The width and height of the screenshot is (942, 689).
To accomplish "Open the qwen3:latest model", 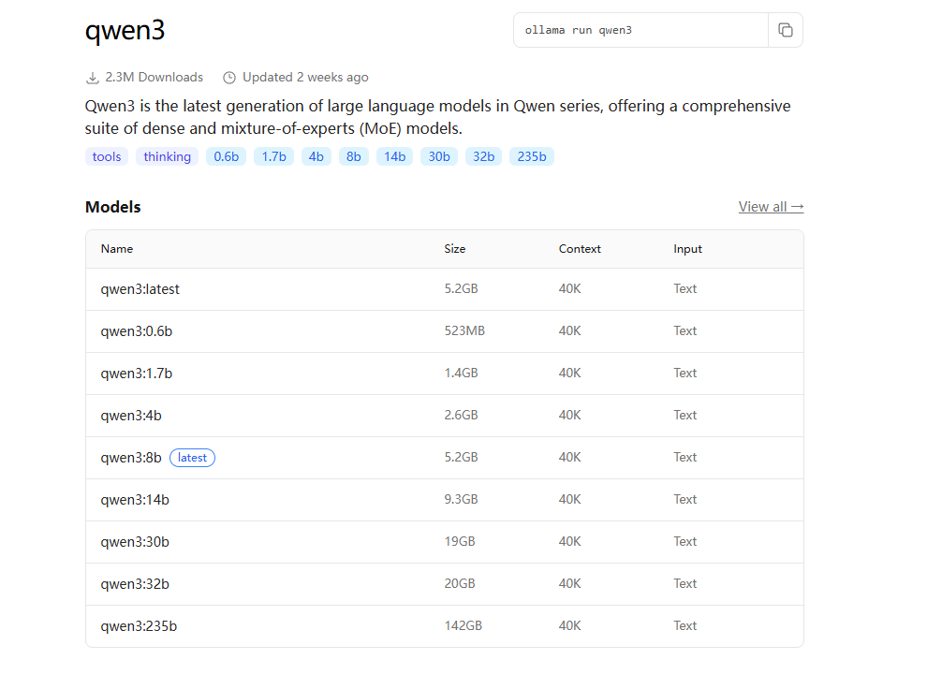I will coord(140,289).
